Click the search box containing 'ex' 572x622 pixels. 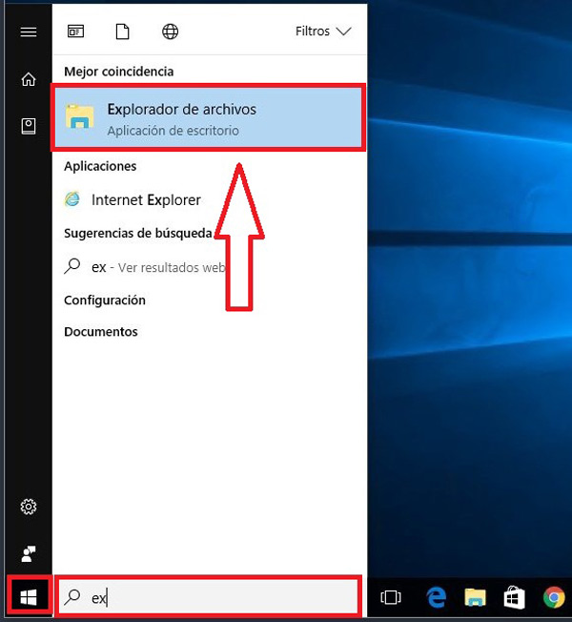click(x=210, y=598)
